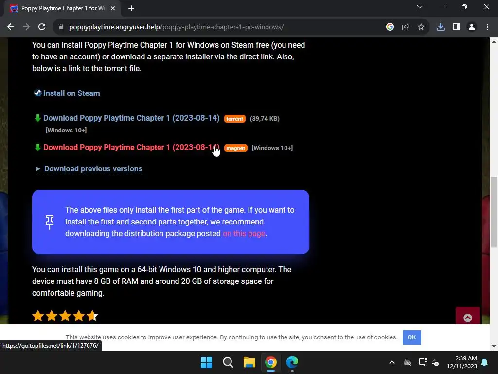Image resolution: width=498 pixels, height=374 pixels.
Task: Reload the current page
Action: (x=42, y=27)
